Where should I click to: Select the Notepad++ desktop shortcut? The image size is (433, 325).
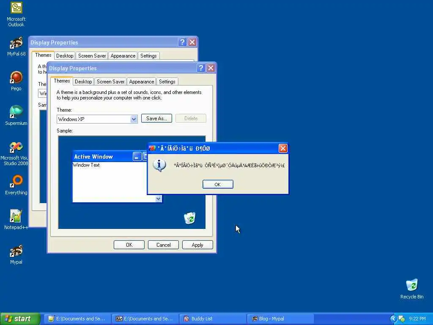pos(16,220)
